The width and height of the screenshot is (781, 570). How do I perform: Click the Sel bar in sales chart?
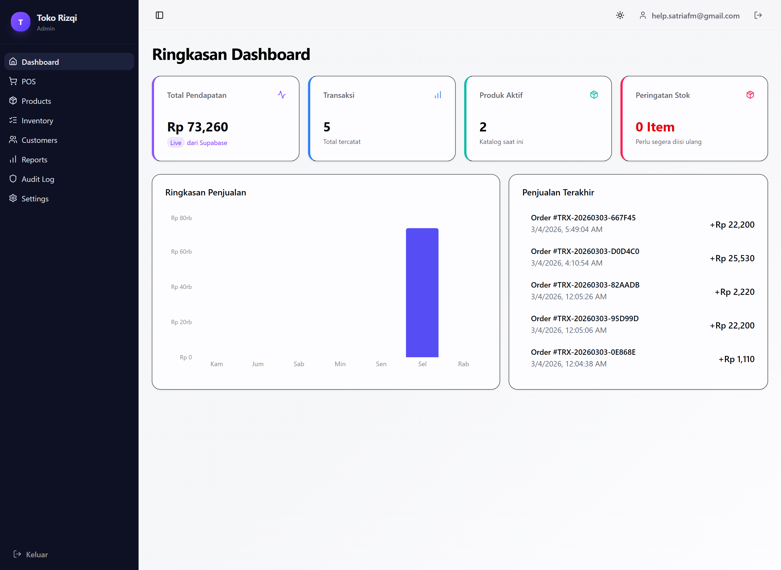(422, 292)
